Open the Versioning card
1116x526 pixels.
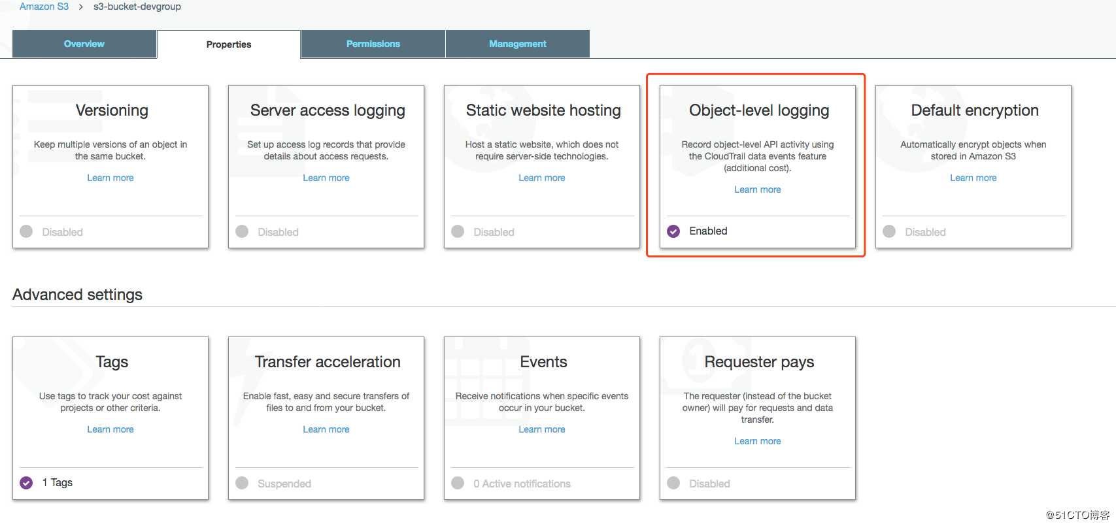click(x=110, y=167)
